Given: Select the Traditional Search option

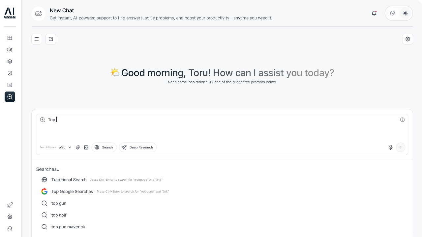Looking at the screenshot, I should [69, 180].
